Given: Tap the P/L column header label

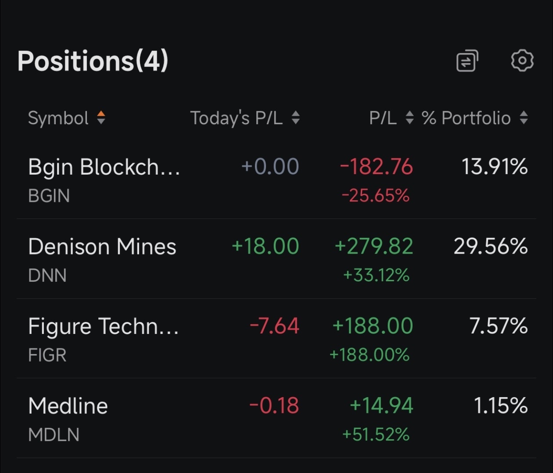Looking at the screenshot, I should (383, 118).
